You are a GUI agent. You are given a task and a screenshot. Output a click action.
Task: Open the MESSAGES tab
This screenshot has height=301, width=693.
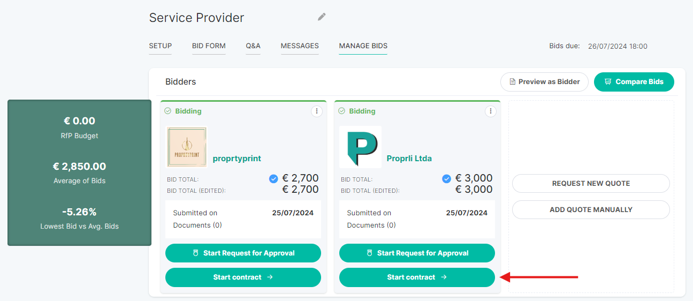300,46
